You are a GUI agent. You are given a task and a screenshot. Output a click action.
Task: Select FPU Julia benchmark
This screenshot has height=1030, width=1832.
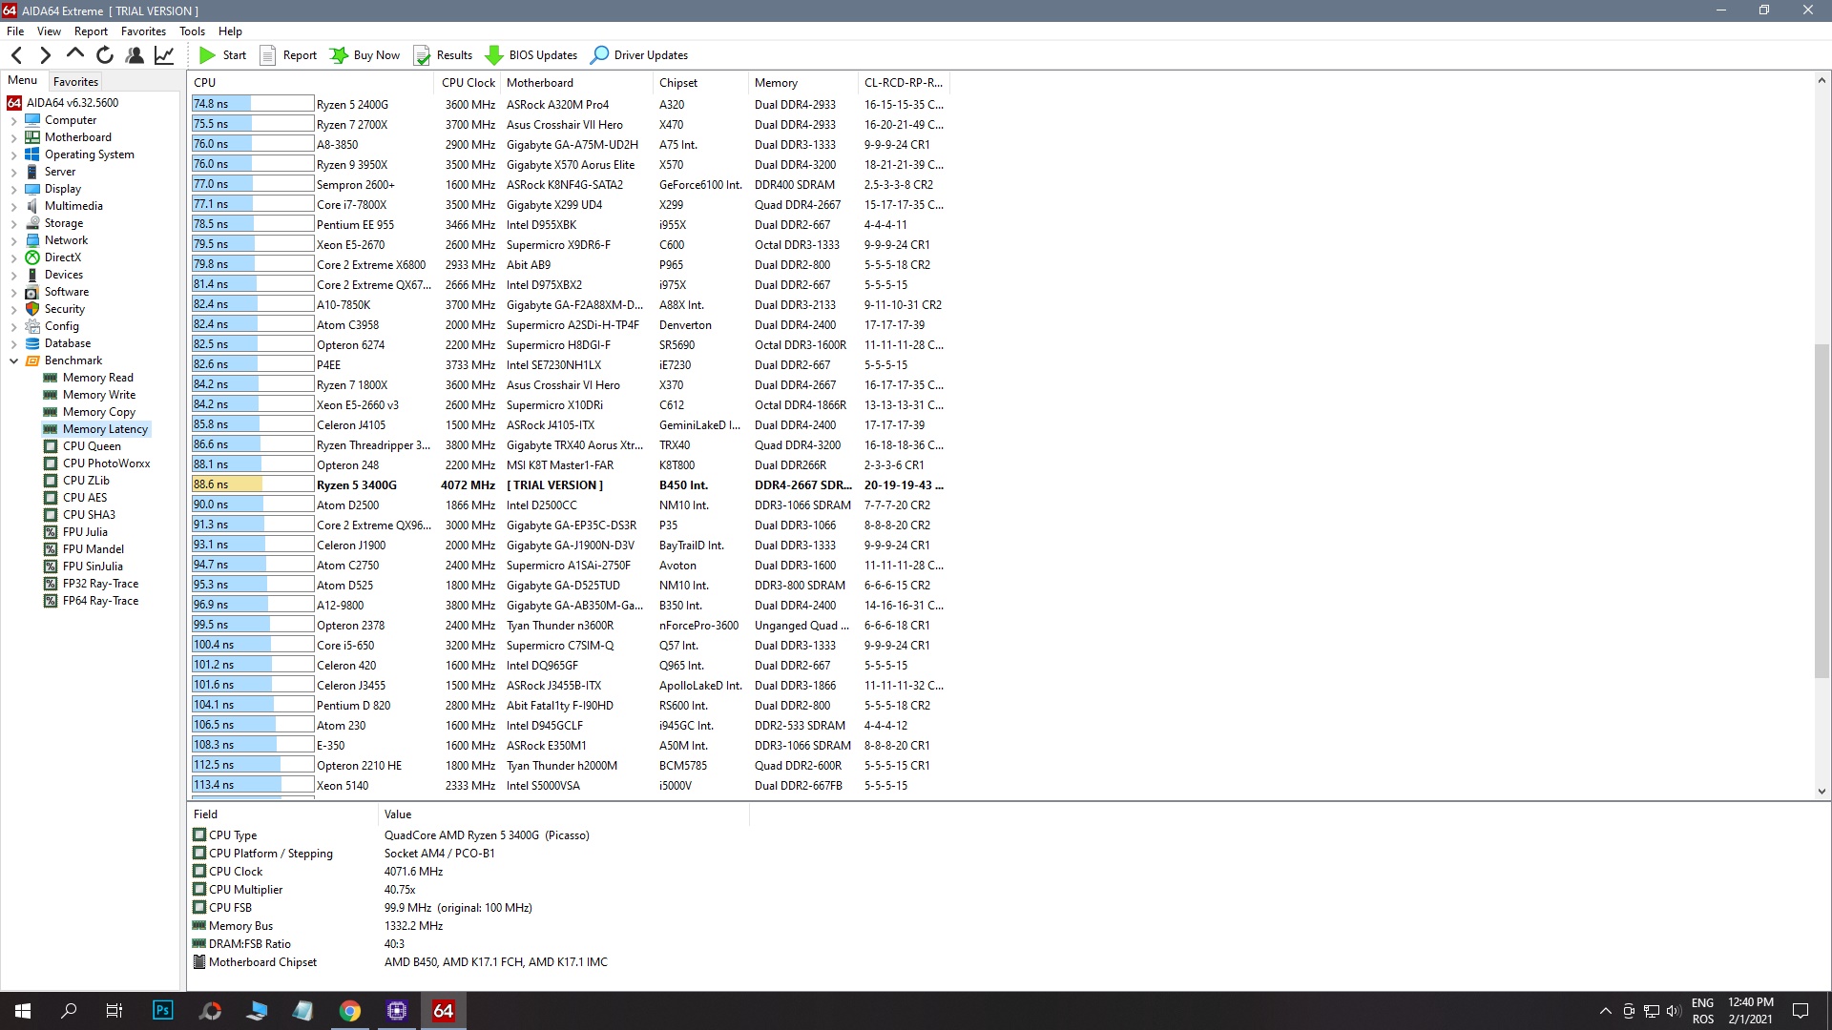pyautogui.click(x=85, y=532)
